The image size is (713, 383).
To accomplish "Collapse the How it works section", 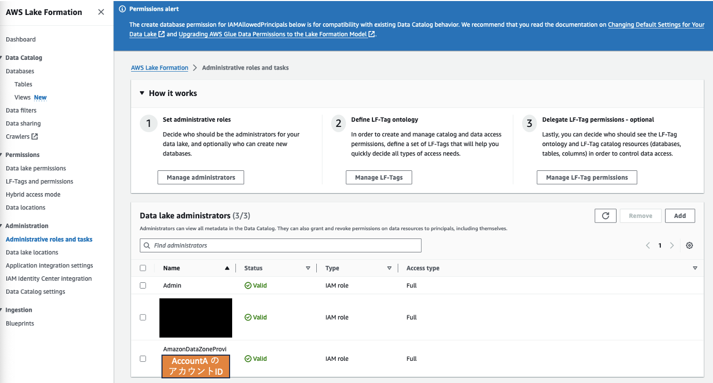I will [x=142, y=93].
